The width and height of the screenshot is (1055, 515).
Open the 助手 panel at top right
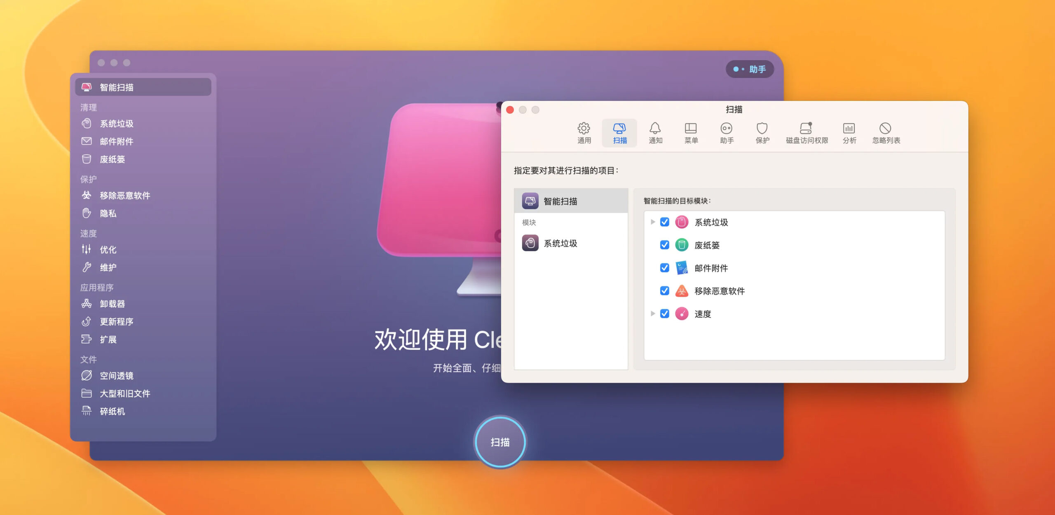pyautogui.click(x=750, y=69)
